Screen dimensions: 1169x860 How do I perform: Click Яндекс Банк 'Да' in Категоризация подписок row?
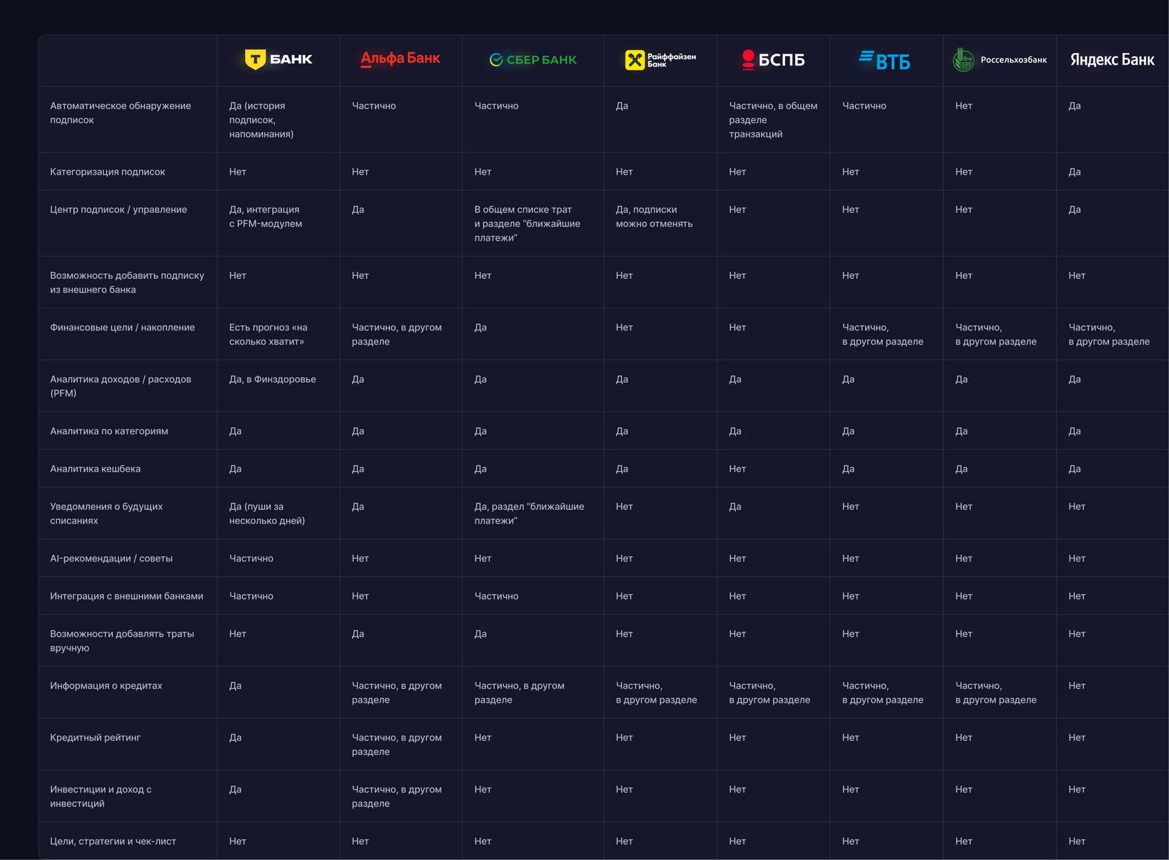(1074, 172)
